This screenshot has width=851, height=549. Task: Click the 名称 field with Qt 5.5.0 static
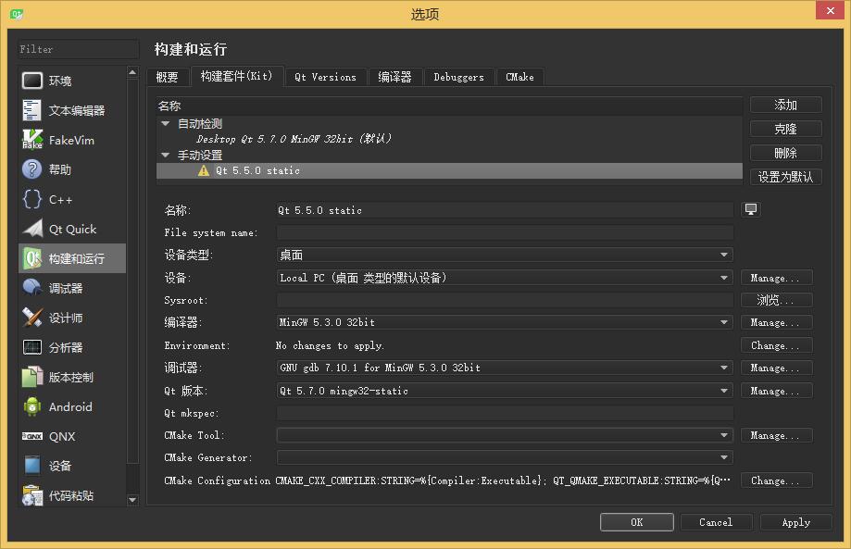tap(505, 210)
